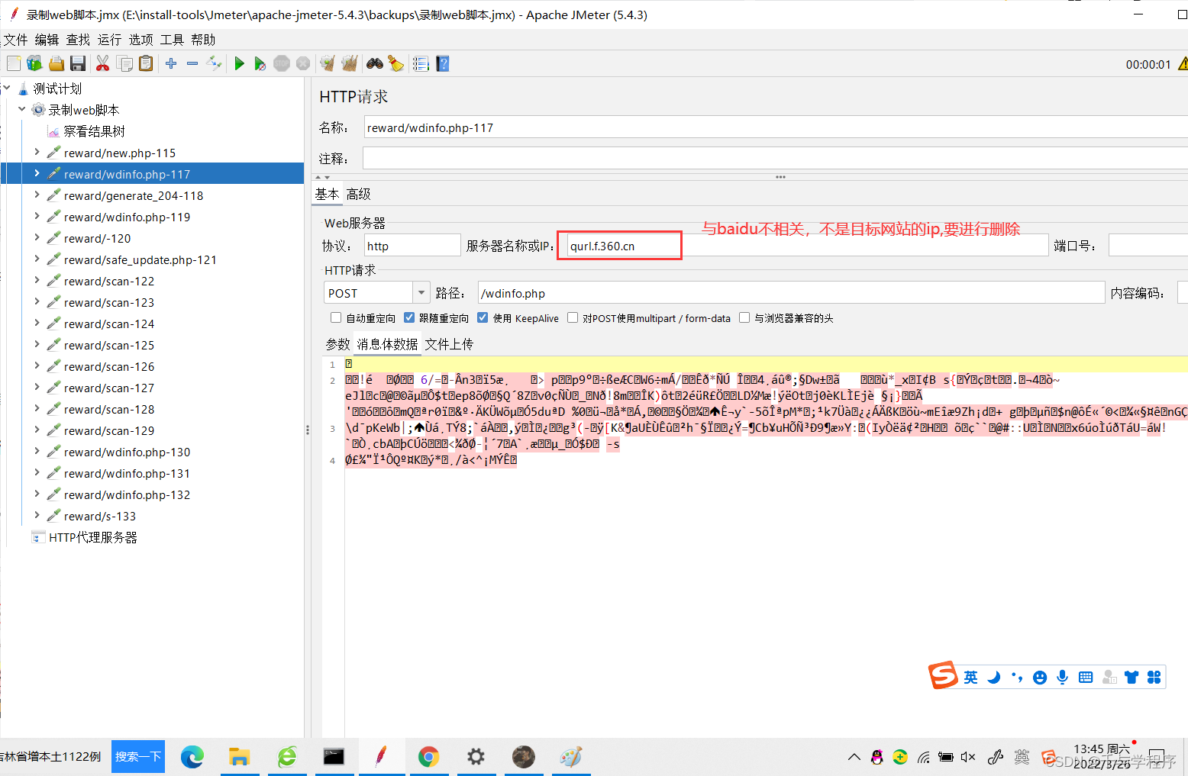Open the Templates icon in toolbar

34,63
